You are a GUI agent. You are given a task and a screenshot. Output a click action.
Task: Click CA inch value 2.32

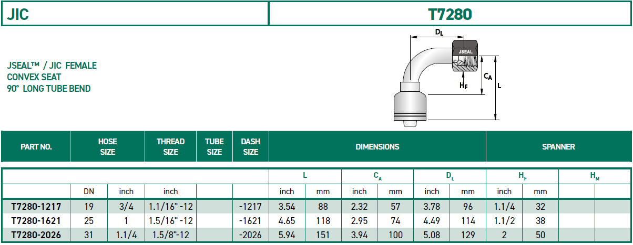point(359,207)
